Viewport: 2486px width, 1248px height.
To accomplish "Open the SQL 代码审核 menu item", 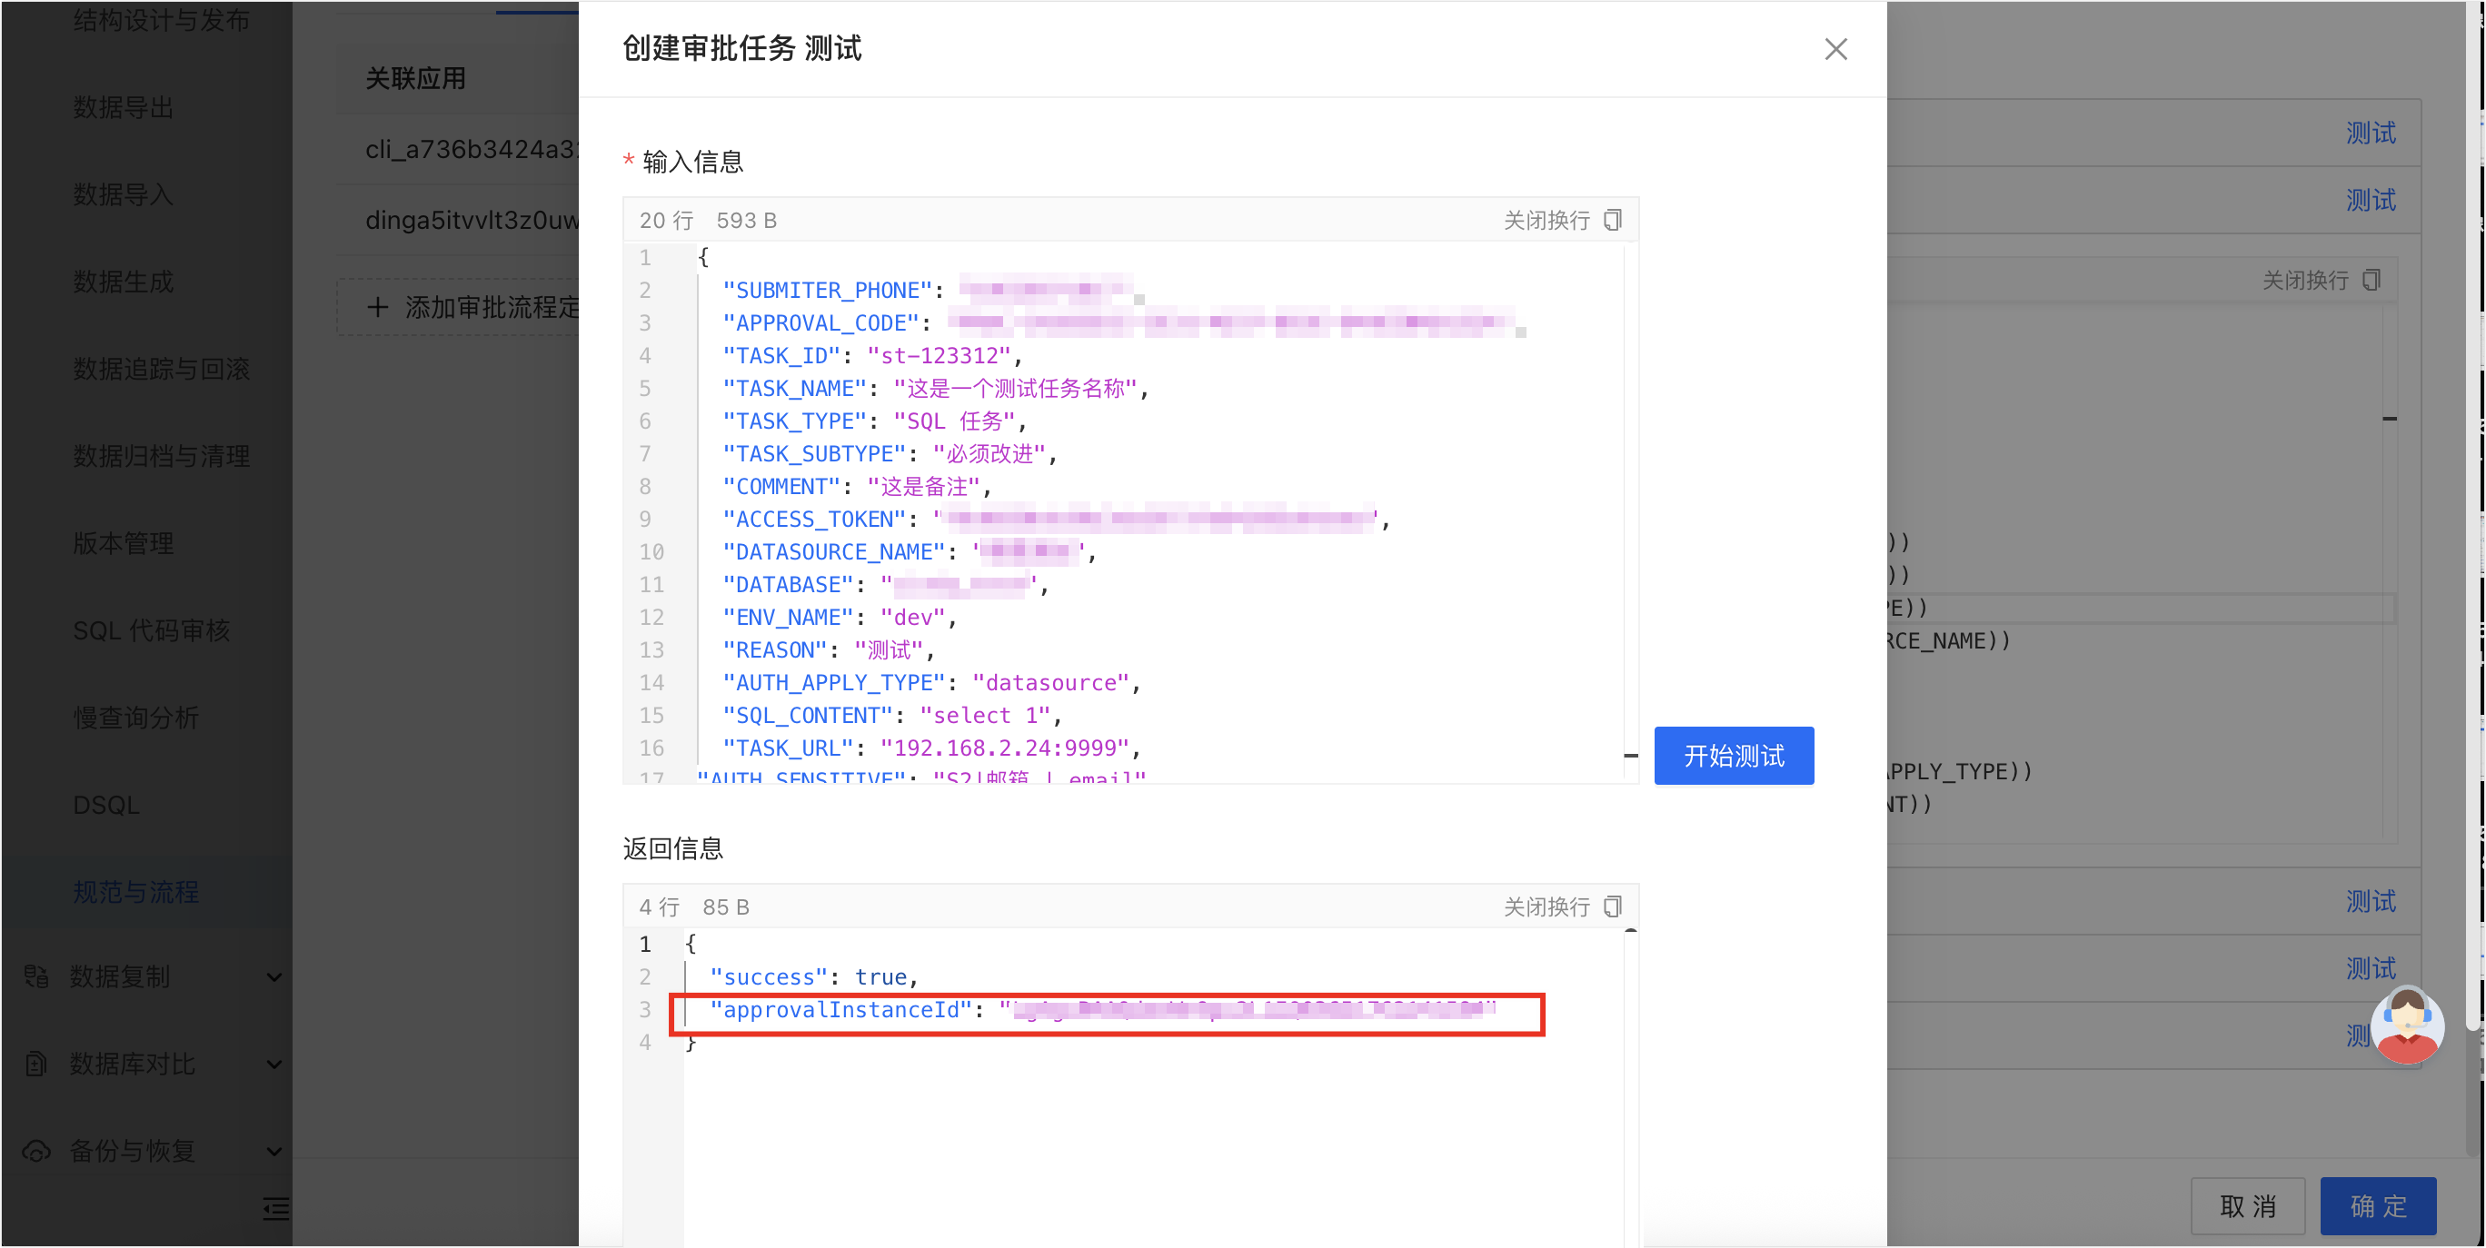I will (x=152, y=630).
